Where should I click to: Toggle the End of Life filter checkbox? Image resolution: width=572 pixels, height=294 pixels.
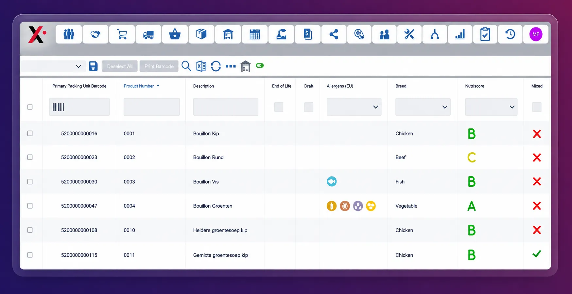click(x=279, y=107)
